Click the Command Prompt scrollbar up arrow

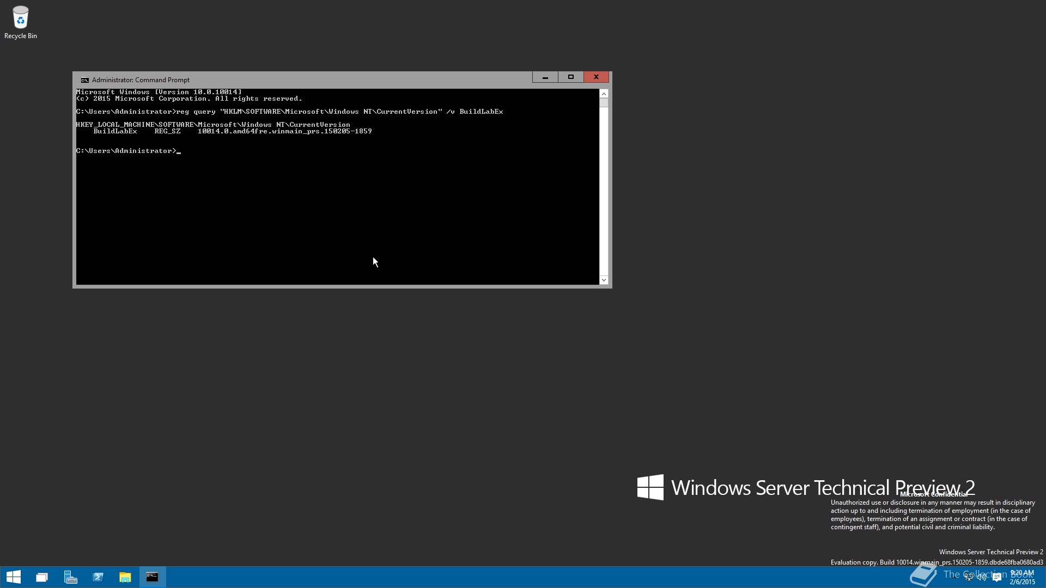[604, 94]
